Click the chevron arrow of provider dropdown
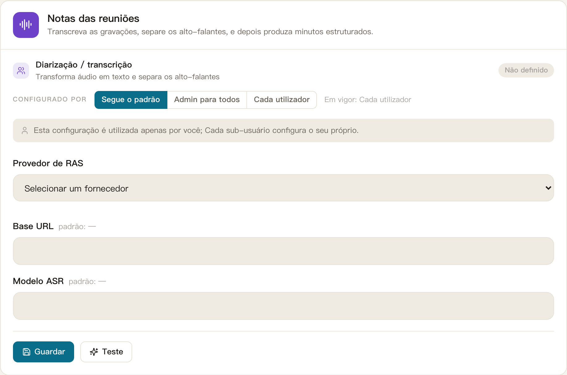 point(548,188)
